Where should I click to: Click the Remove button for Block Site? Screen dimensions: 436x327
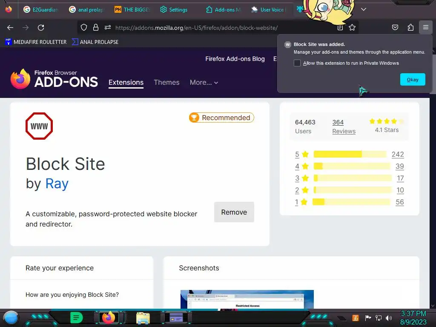(x=234, y=212)
